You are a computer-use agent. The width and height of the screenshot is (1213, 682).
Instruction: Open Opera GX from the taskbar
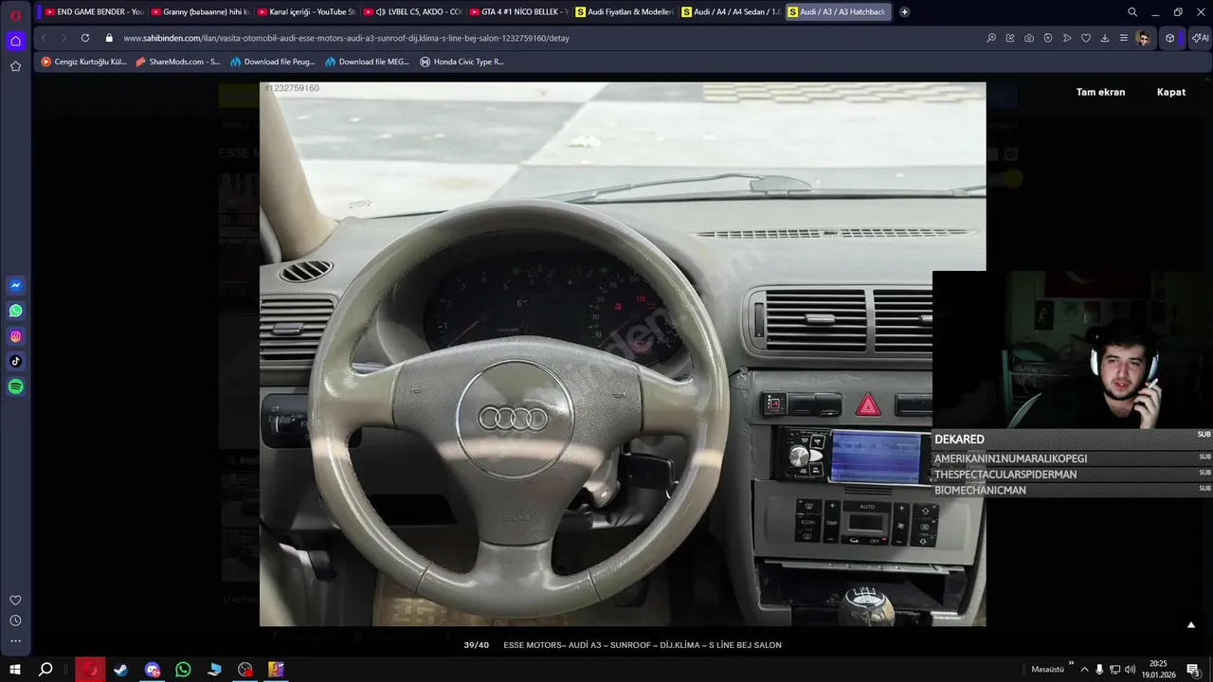90,670
